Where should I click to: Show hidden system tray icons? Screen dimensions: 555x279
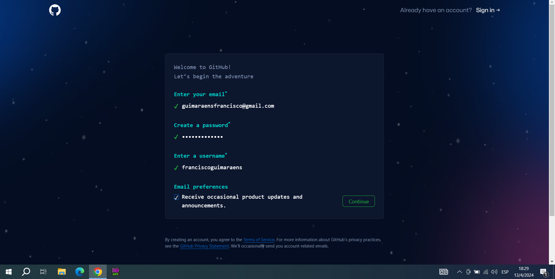click(x=459, y=272)
